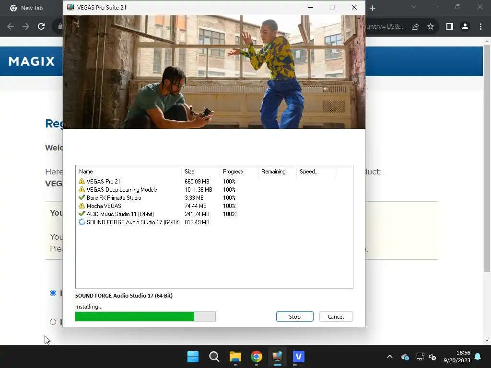Click the VEGAS Pro Suite 21 title bar icon
Screen dimensions: 491x368
coord(70,7)
